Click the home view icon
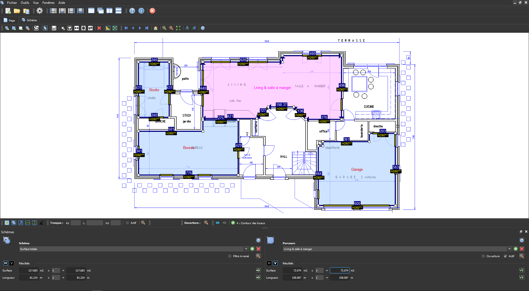 tap(156, 28)
